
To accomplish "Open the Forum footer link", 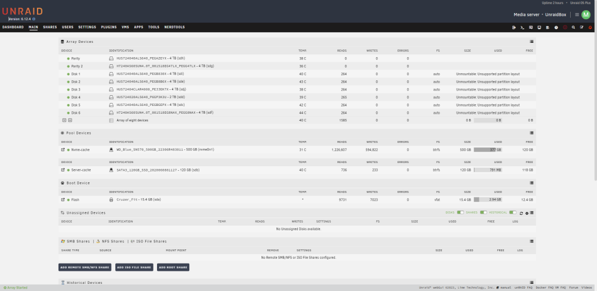I will pos(574,287).
